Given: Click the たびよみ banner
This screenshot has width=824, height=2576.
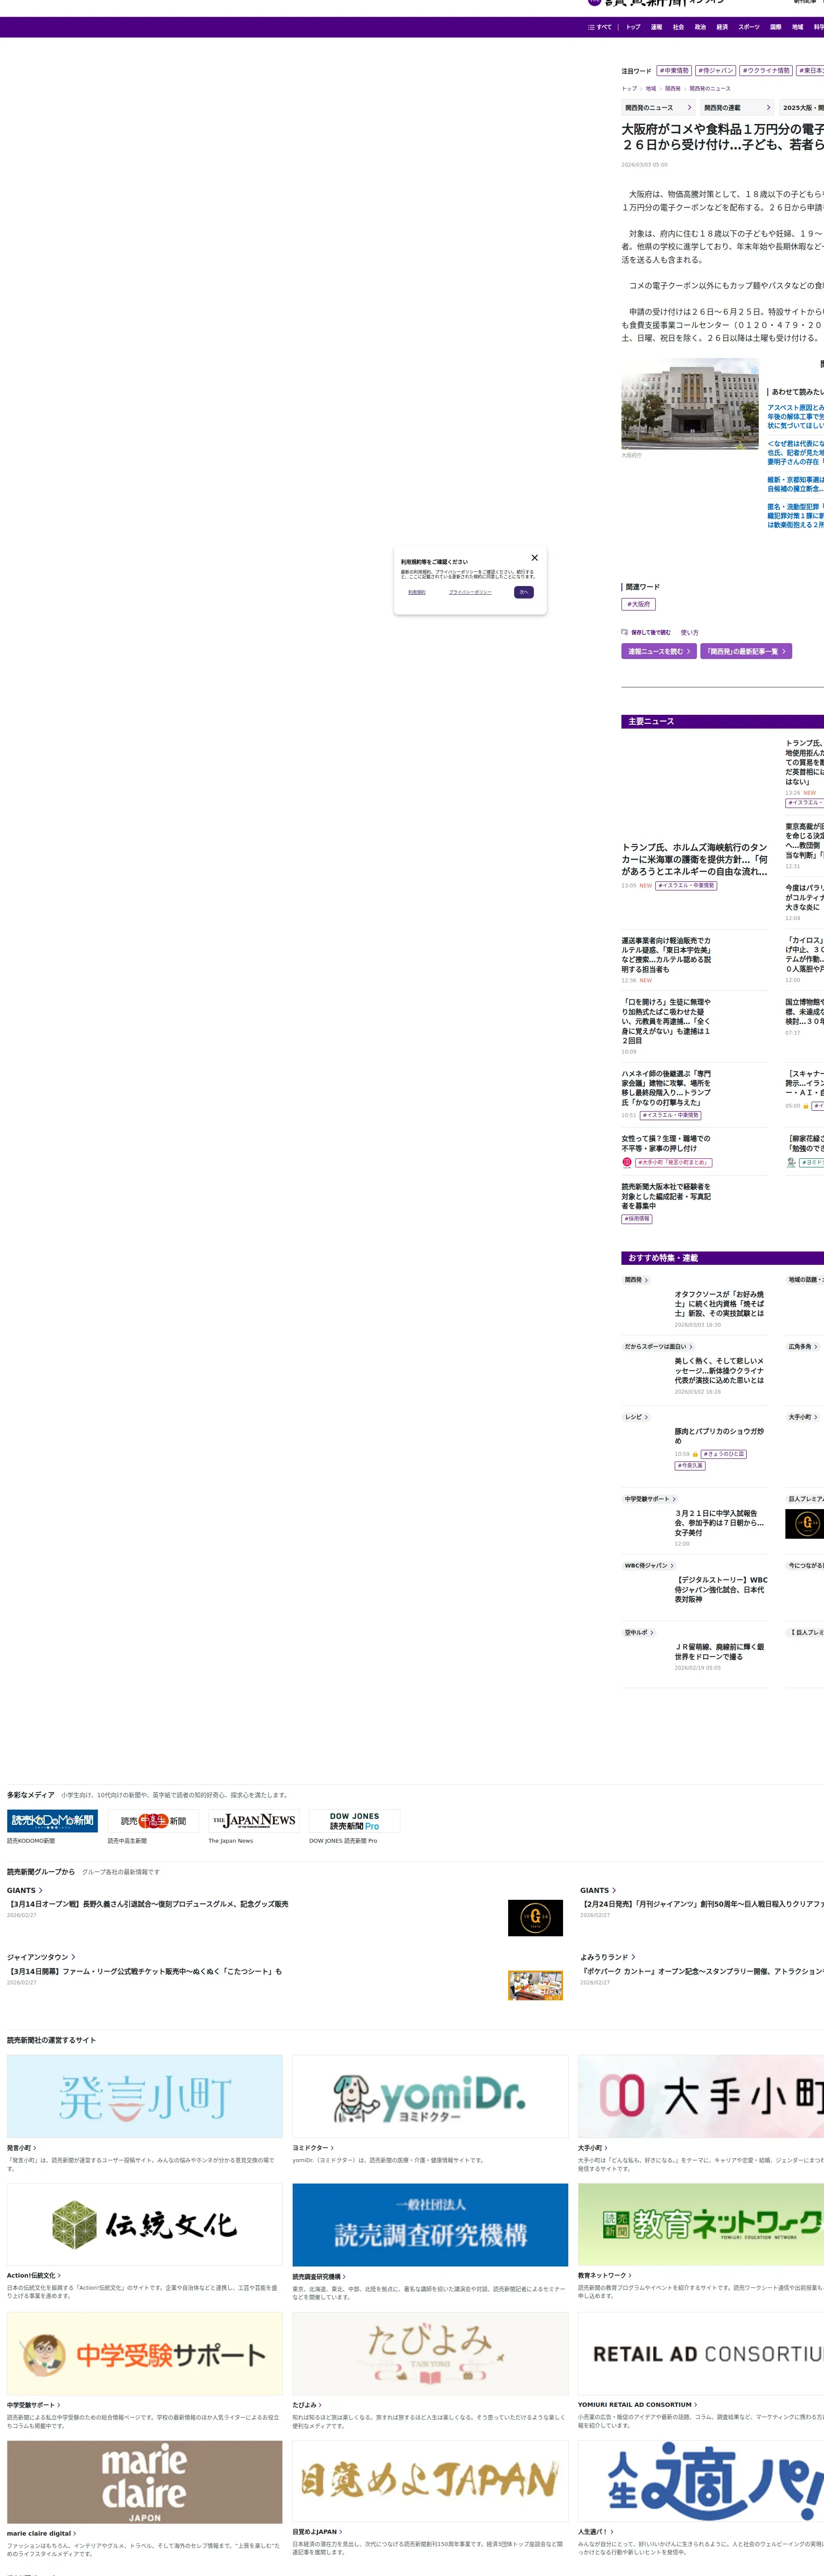Looking at the screenshot, I should 430,2354.
